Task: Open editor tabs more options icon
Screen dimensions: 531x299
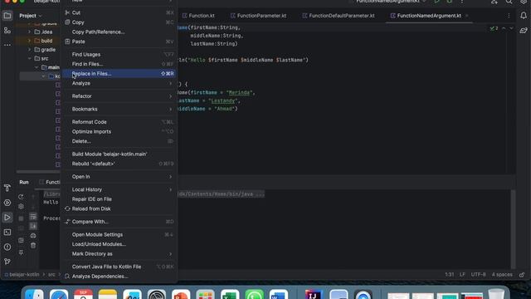Action: [509, 16]
